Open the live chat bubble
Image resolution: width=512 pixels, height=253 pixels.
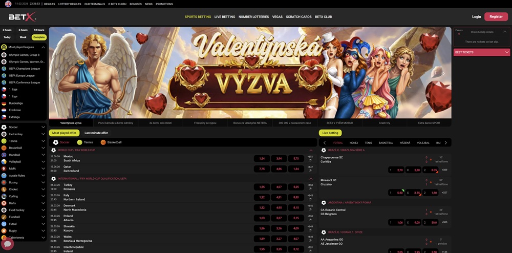[8, 244]
